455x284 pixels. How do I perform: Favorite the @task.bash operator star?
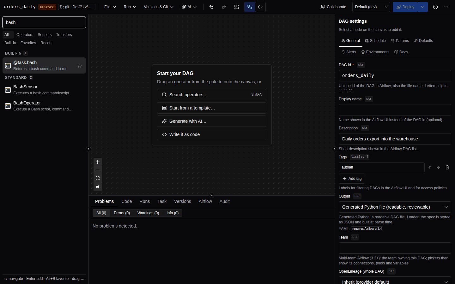tap(80, 66)
